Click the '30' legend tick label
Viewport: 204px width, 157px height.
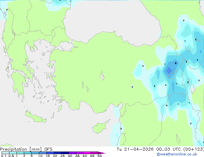tap(70, 156)
